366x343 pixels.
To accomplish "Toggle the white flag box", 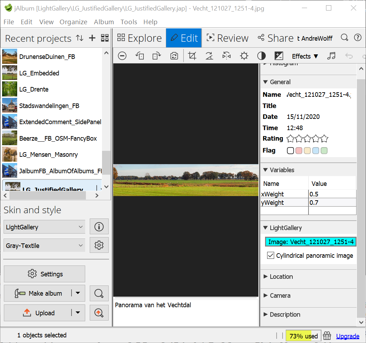I will pos(290,150).
